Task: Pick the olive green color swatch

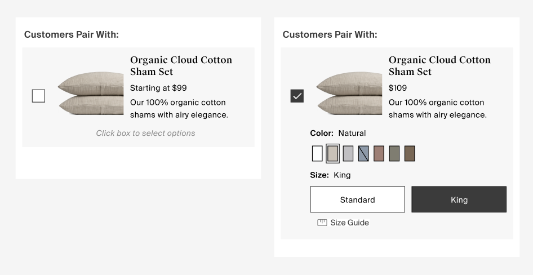Action: pos(394,153)
